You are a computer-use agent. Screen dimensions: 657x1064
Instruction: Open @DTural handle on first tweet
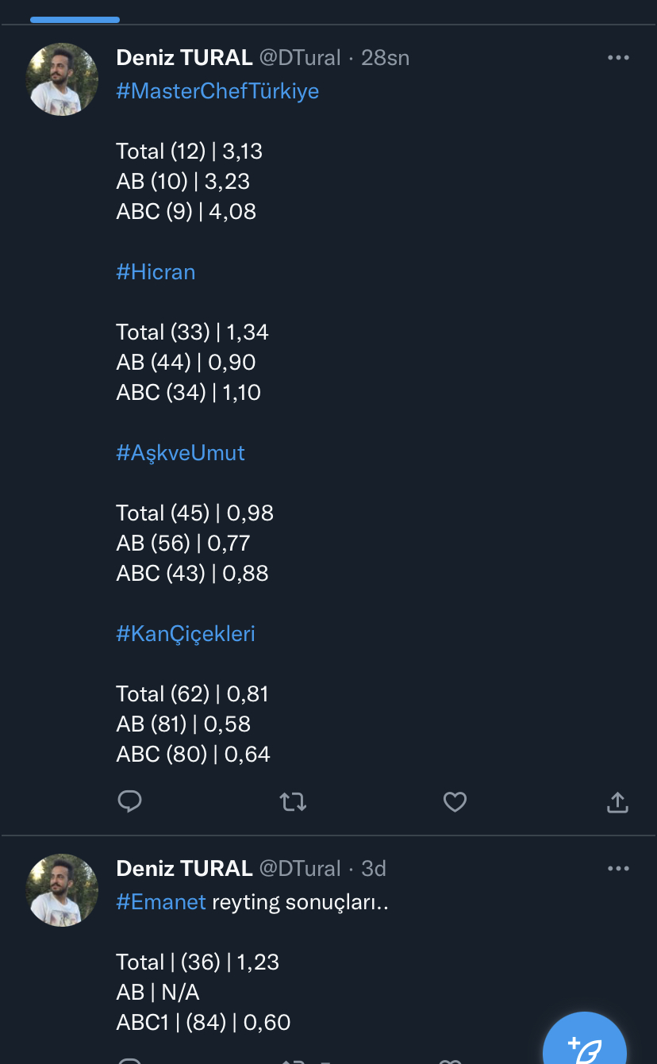click(x=300, y=58)
